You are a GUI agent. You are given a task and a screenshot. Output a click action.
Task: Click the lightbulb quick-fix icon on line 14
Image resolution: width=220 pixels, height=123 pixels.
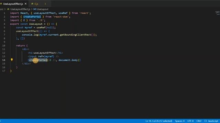[12, 60]
